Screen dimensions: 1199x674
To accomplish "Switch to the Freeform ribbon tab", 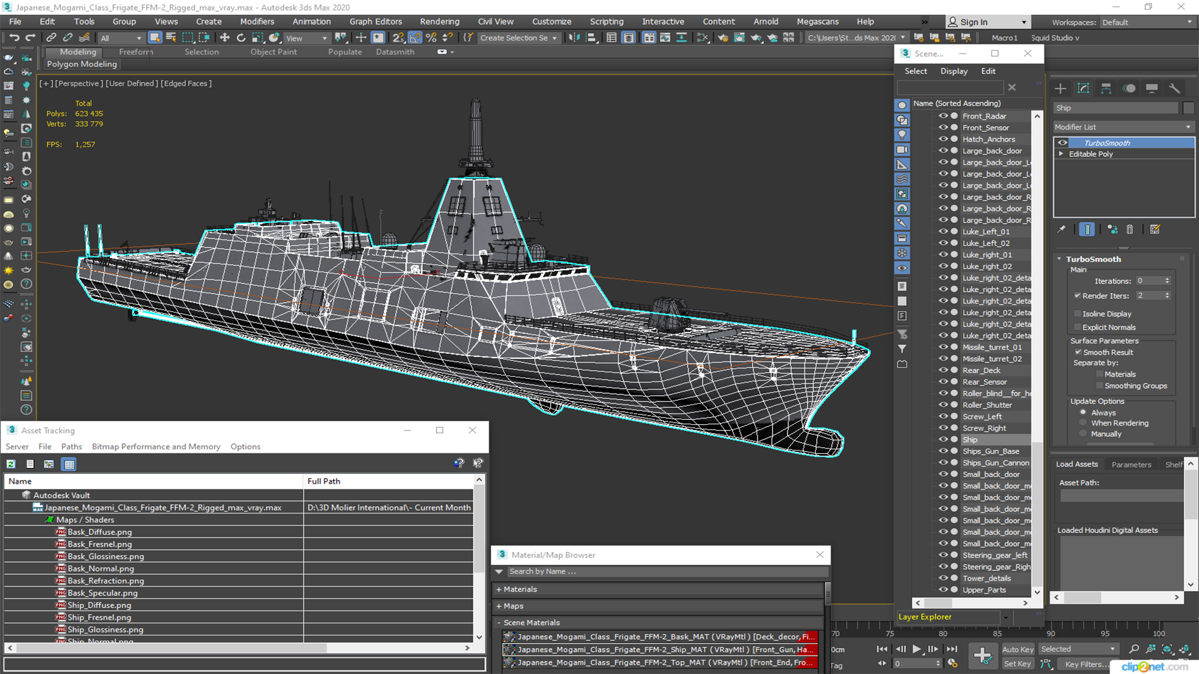I will pos(136,52).
